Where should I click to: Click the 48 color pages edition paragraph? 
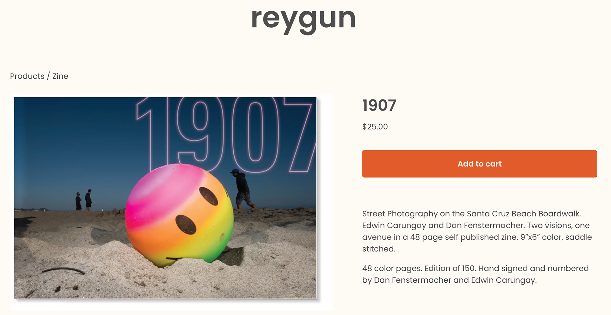tap(475, 274)
